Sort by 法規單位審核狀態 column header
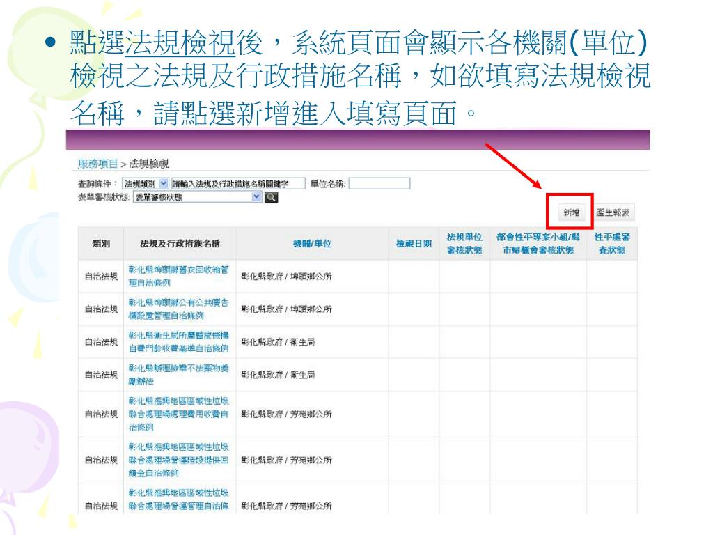The width and height of the screenshot is (713, 535). (x=464, y=244)
